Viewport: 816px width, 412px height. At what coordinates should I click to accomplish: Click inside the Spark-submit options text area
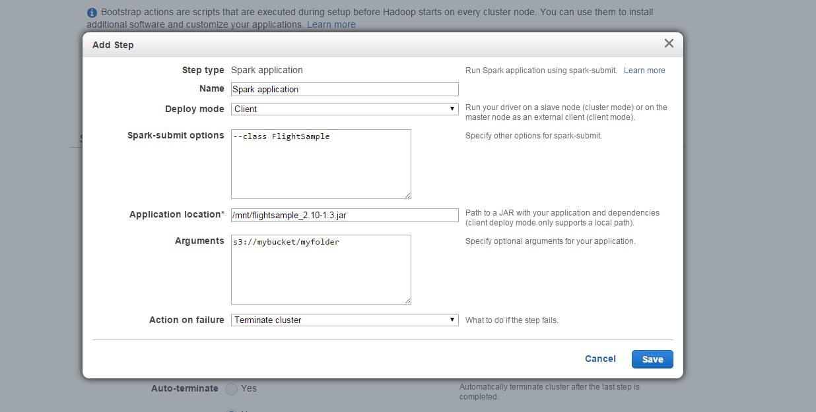(x=321, y=164)
